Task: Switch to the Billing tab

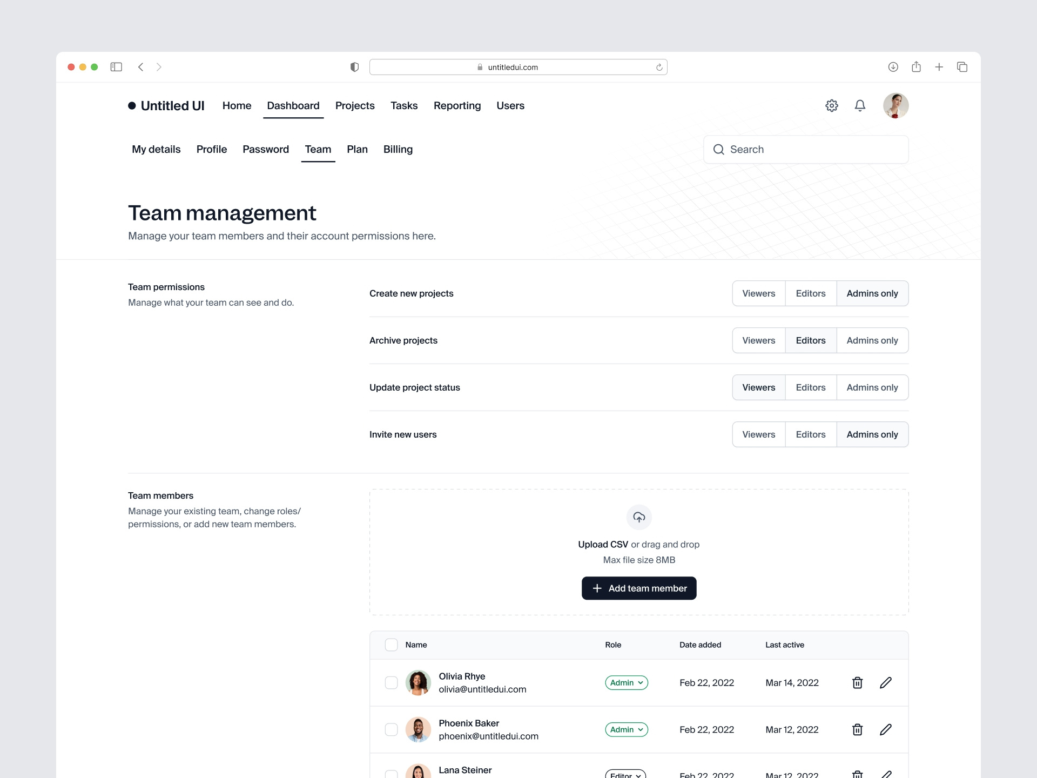Action: 398,149
